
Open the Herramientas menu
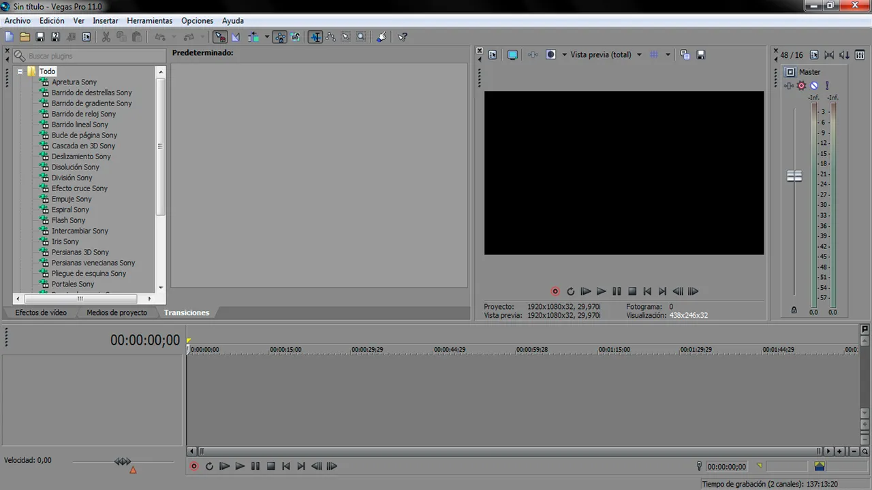tap(149, 21)
